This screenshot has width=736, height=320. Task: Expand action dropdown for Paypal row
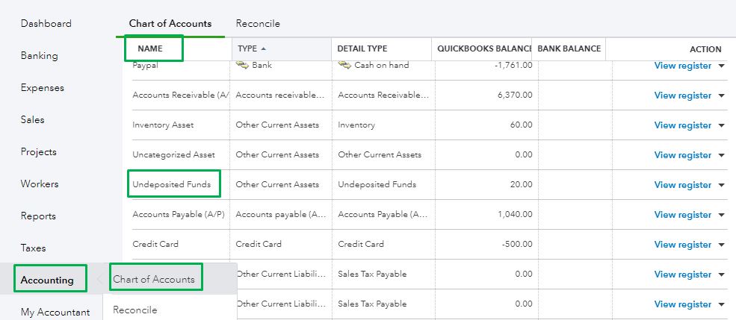[x=722, y=66]
